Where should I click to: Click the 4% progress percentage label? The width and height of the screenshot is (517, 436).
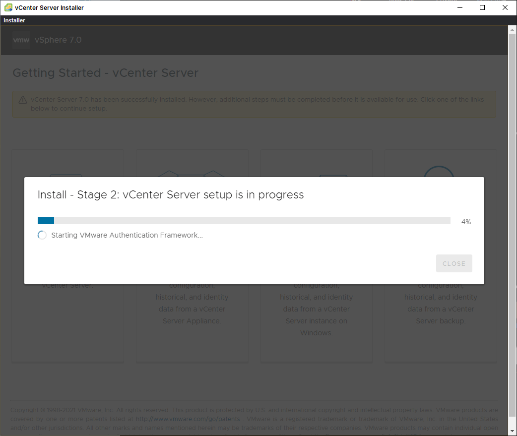465,222
